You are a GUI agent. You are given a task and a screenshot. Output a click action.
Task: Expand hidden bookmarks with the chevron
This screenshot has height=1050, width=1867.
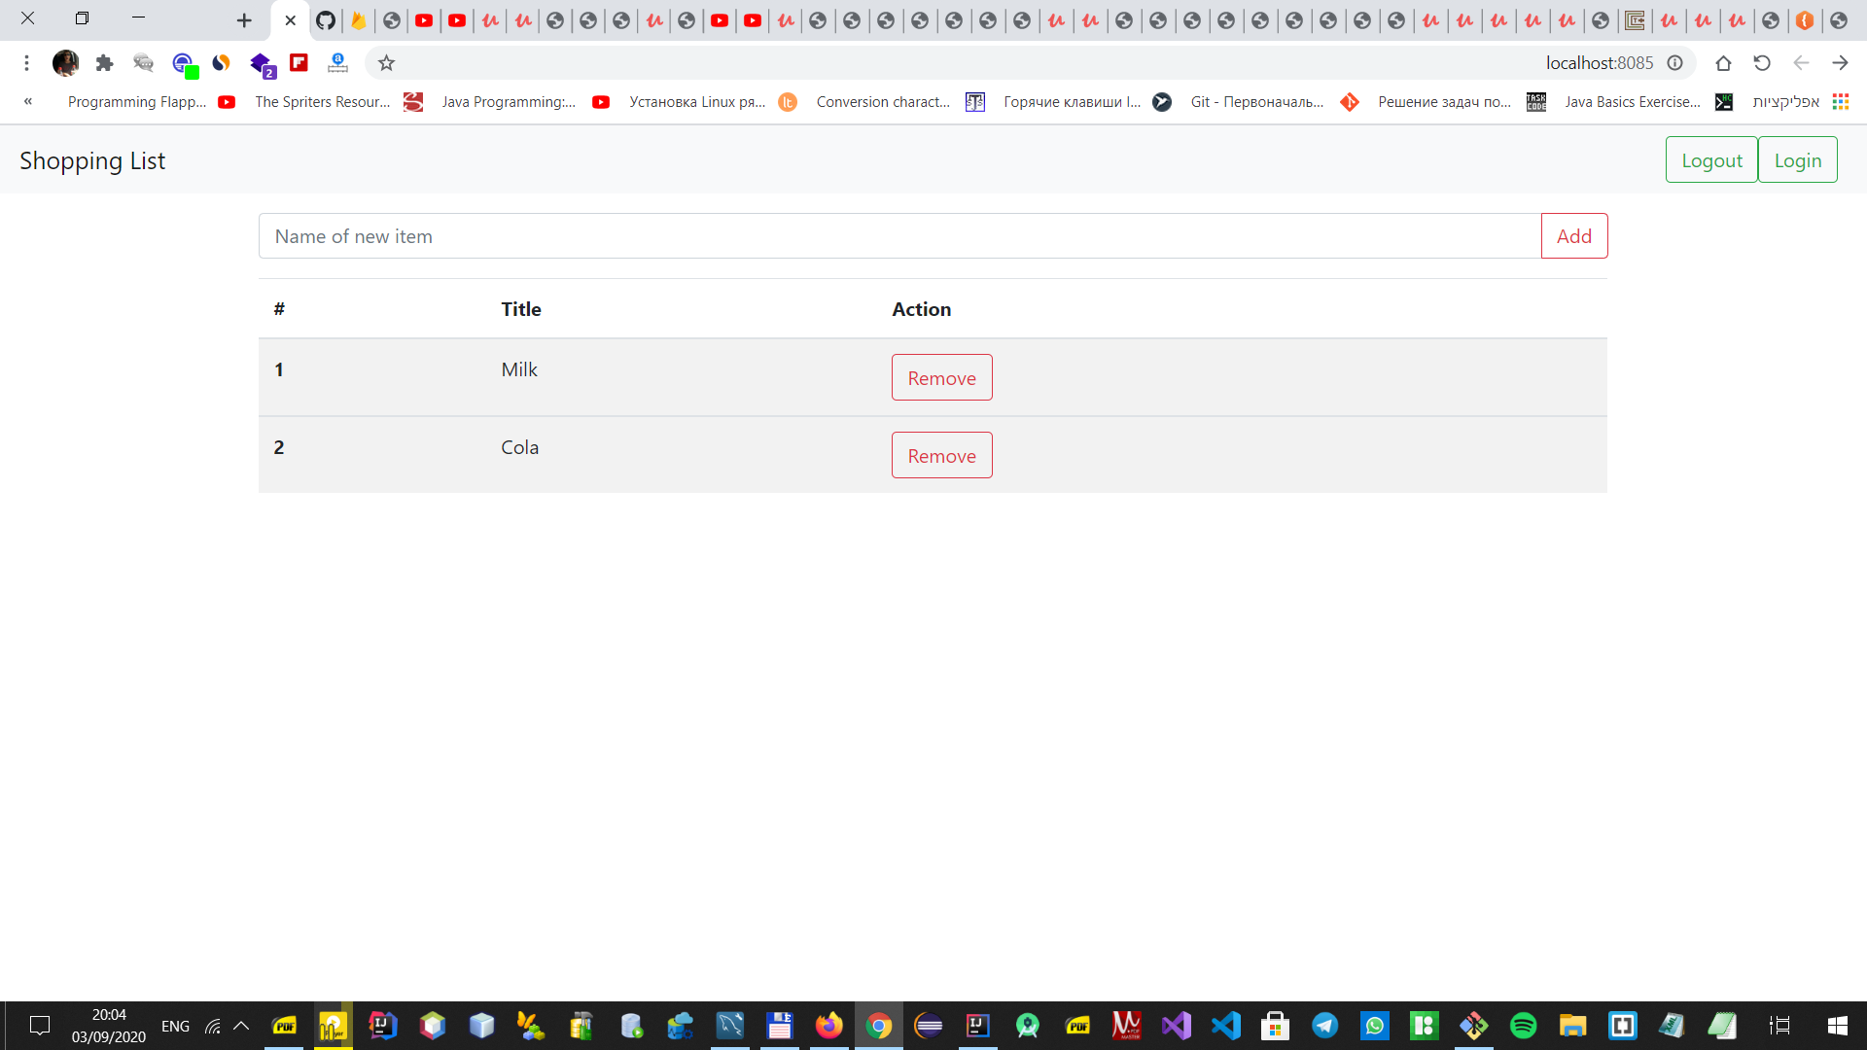click(27, 101)
